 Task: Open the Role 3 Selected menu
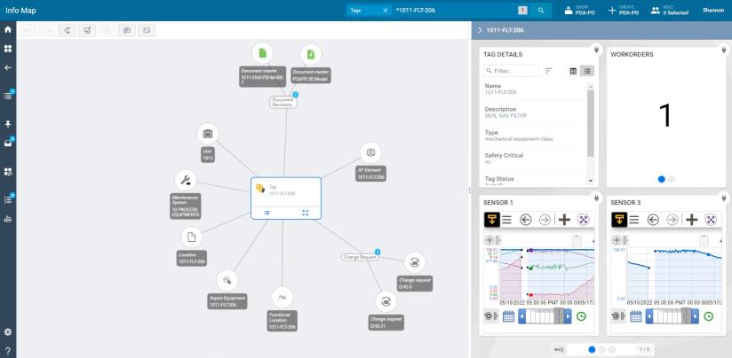coord(670,11)
